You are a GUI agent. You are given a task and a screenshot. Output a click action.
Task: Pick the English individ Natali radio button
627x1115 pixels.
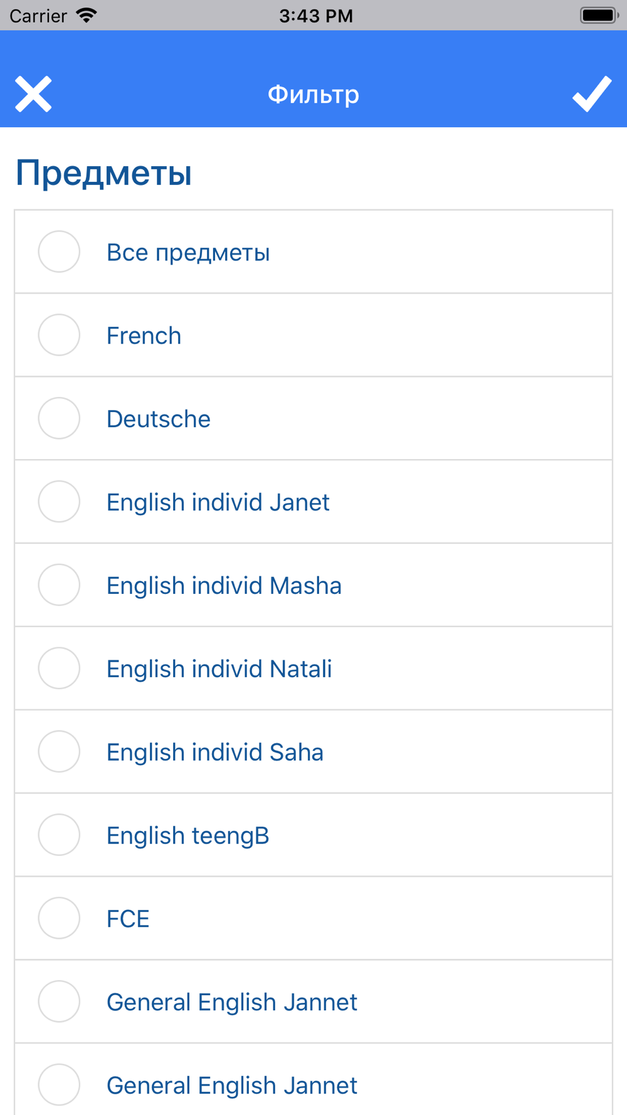[x=59, y=668]
